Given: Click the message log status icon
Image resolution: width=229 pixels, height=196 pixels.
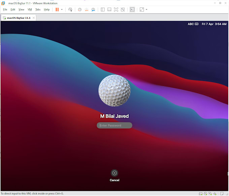Looking at the screenshot, I should (222, 194).
